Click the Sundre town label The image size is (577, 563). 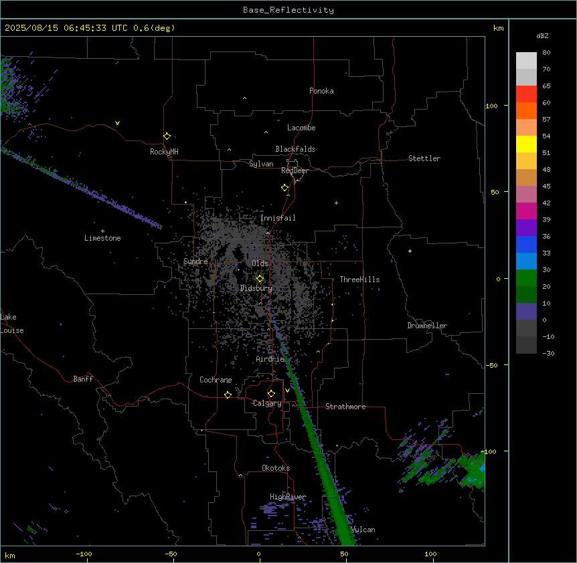coord(195,261)
